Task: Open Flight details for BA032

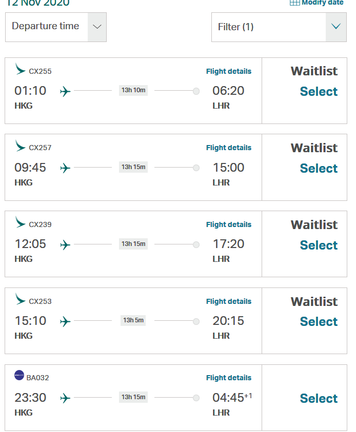Action: point(229,378)
